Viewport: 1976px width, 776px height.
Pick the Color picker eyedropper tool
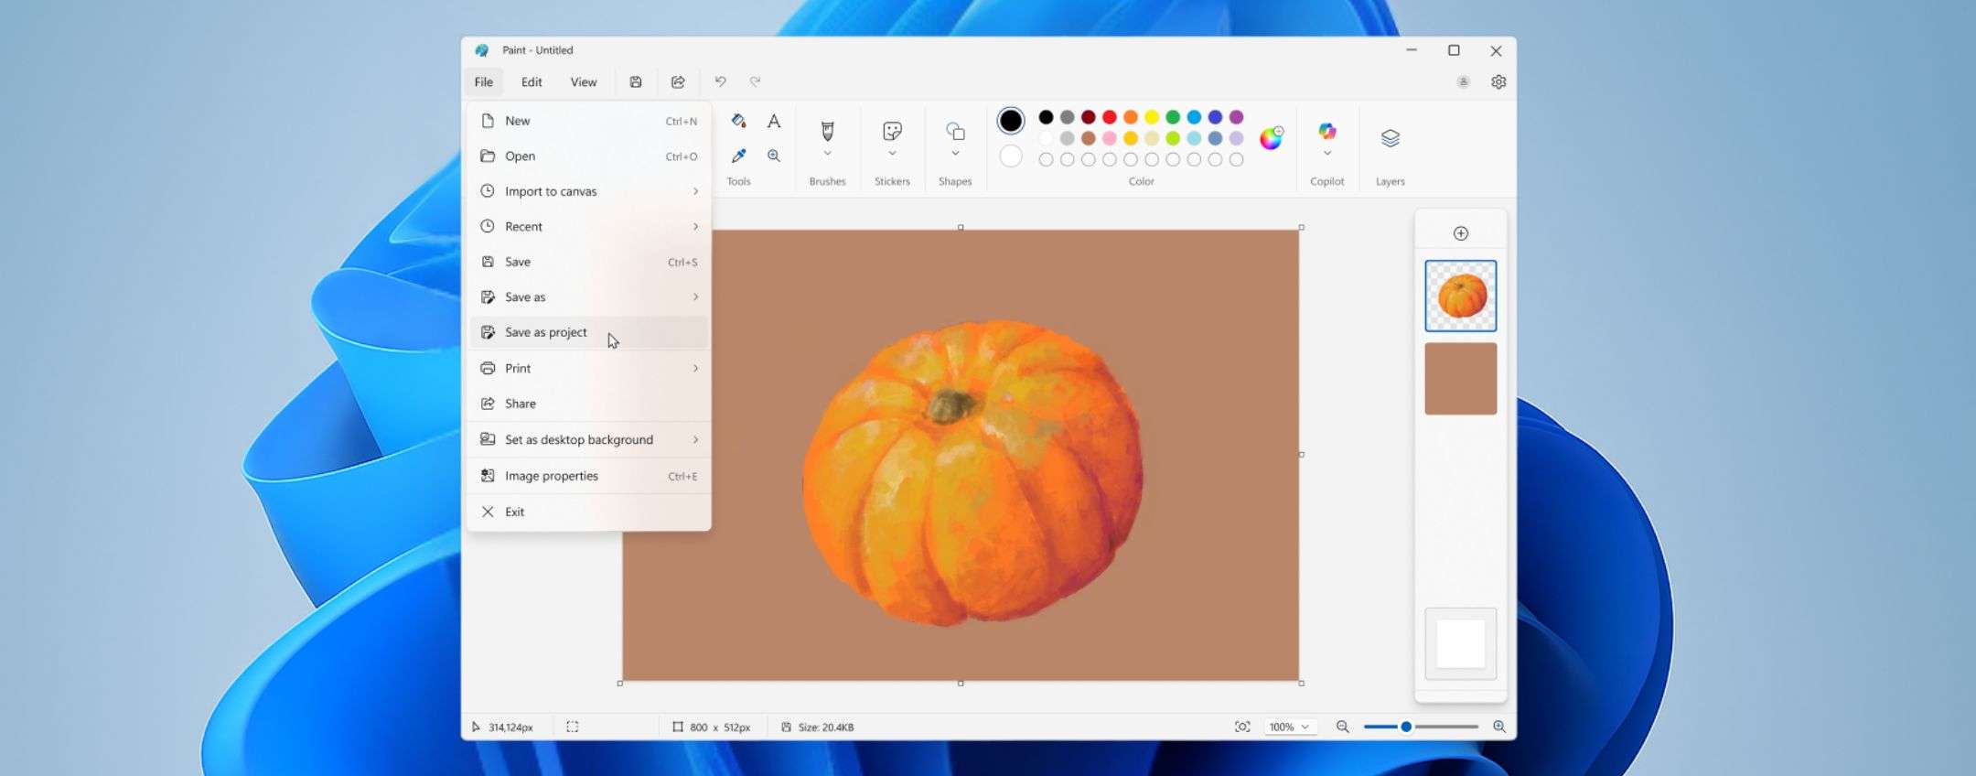(x=738, y=156)
